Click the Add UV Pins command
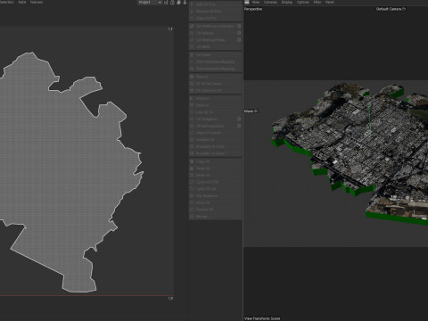Viewport: 428px width, 321px height. [x=215, y=4]
